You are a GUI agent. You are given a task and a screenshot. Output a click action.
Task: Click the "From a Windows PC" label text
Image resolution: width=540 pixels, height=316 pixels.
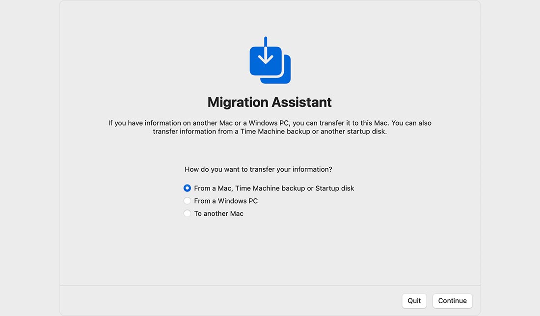click(x=226, y=201)
